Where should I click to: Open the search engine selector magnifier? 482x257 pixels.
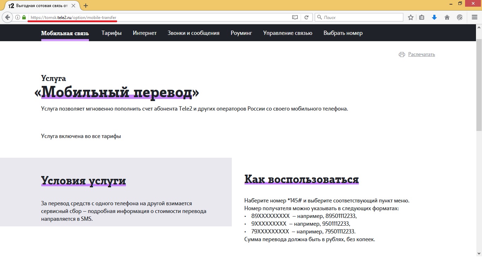(319, 17)
